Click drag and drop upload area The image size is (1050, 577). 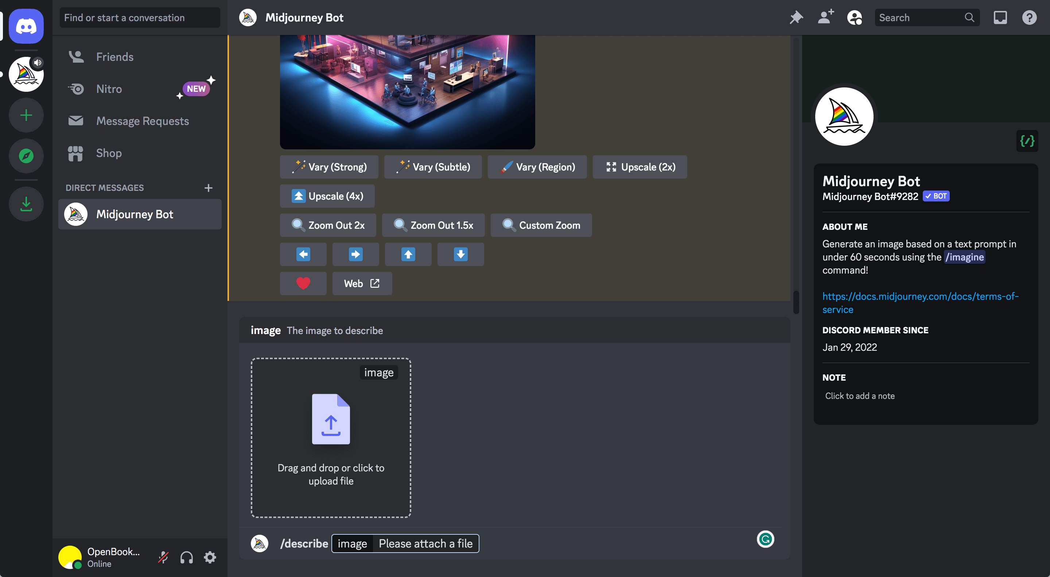331,438
